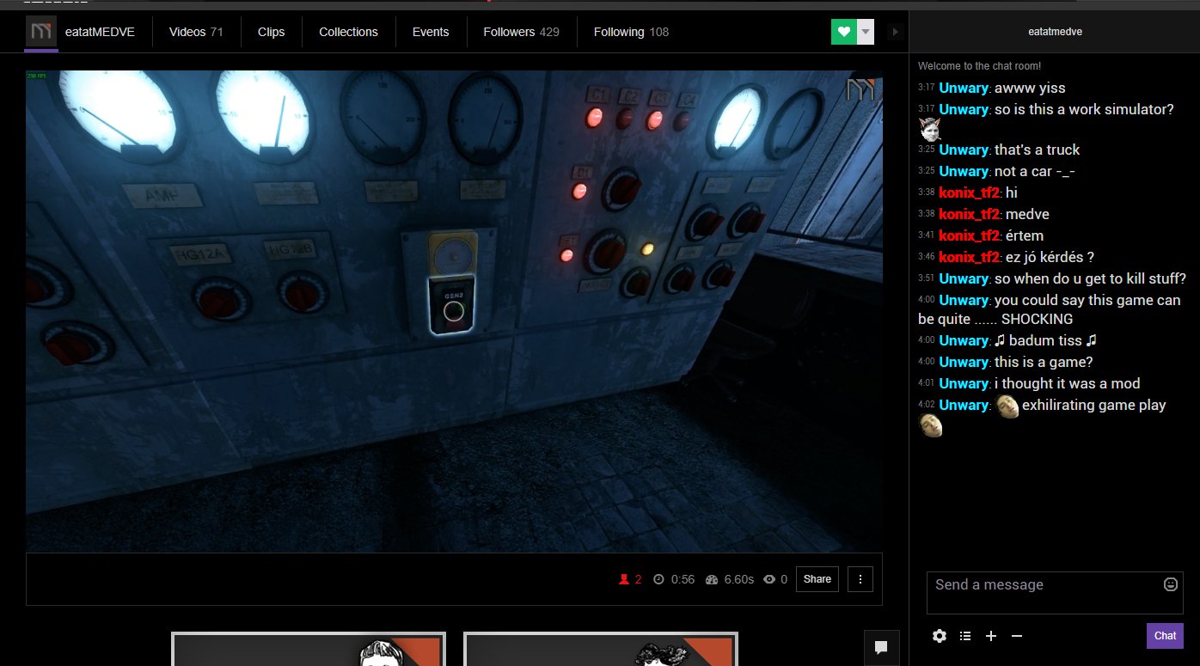Click the face emote below 'exhilirating game play'

pyautogui.click(x=929, y=425)
